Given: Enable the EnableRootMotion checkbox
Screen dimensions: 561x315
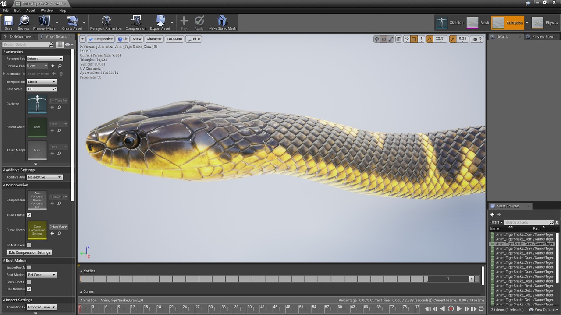Looking at the screenshot, I should [29, 267].
